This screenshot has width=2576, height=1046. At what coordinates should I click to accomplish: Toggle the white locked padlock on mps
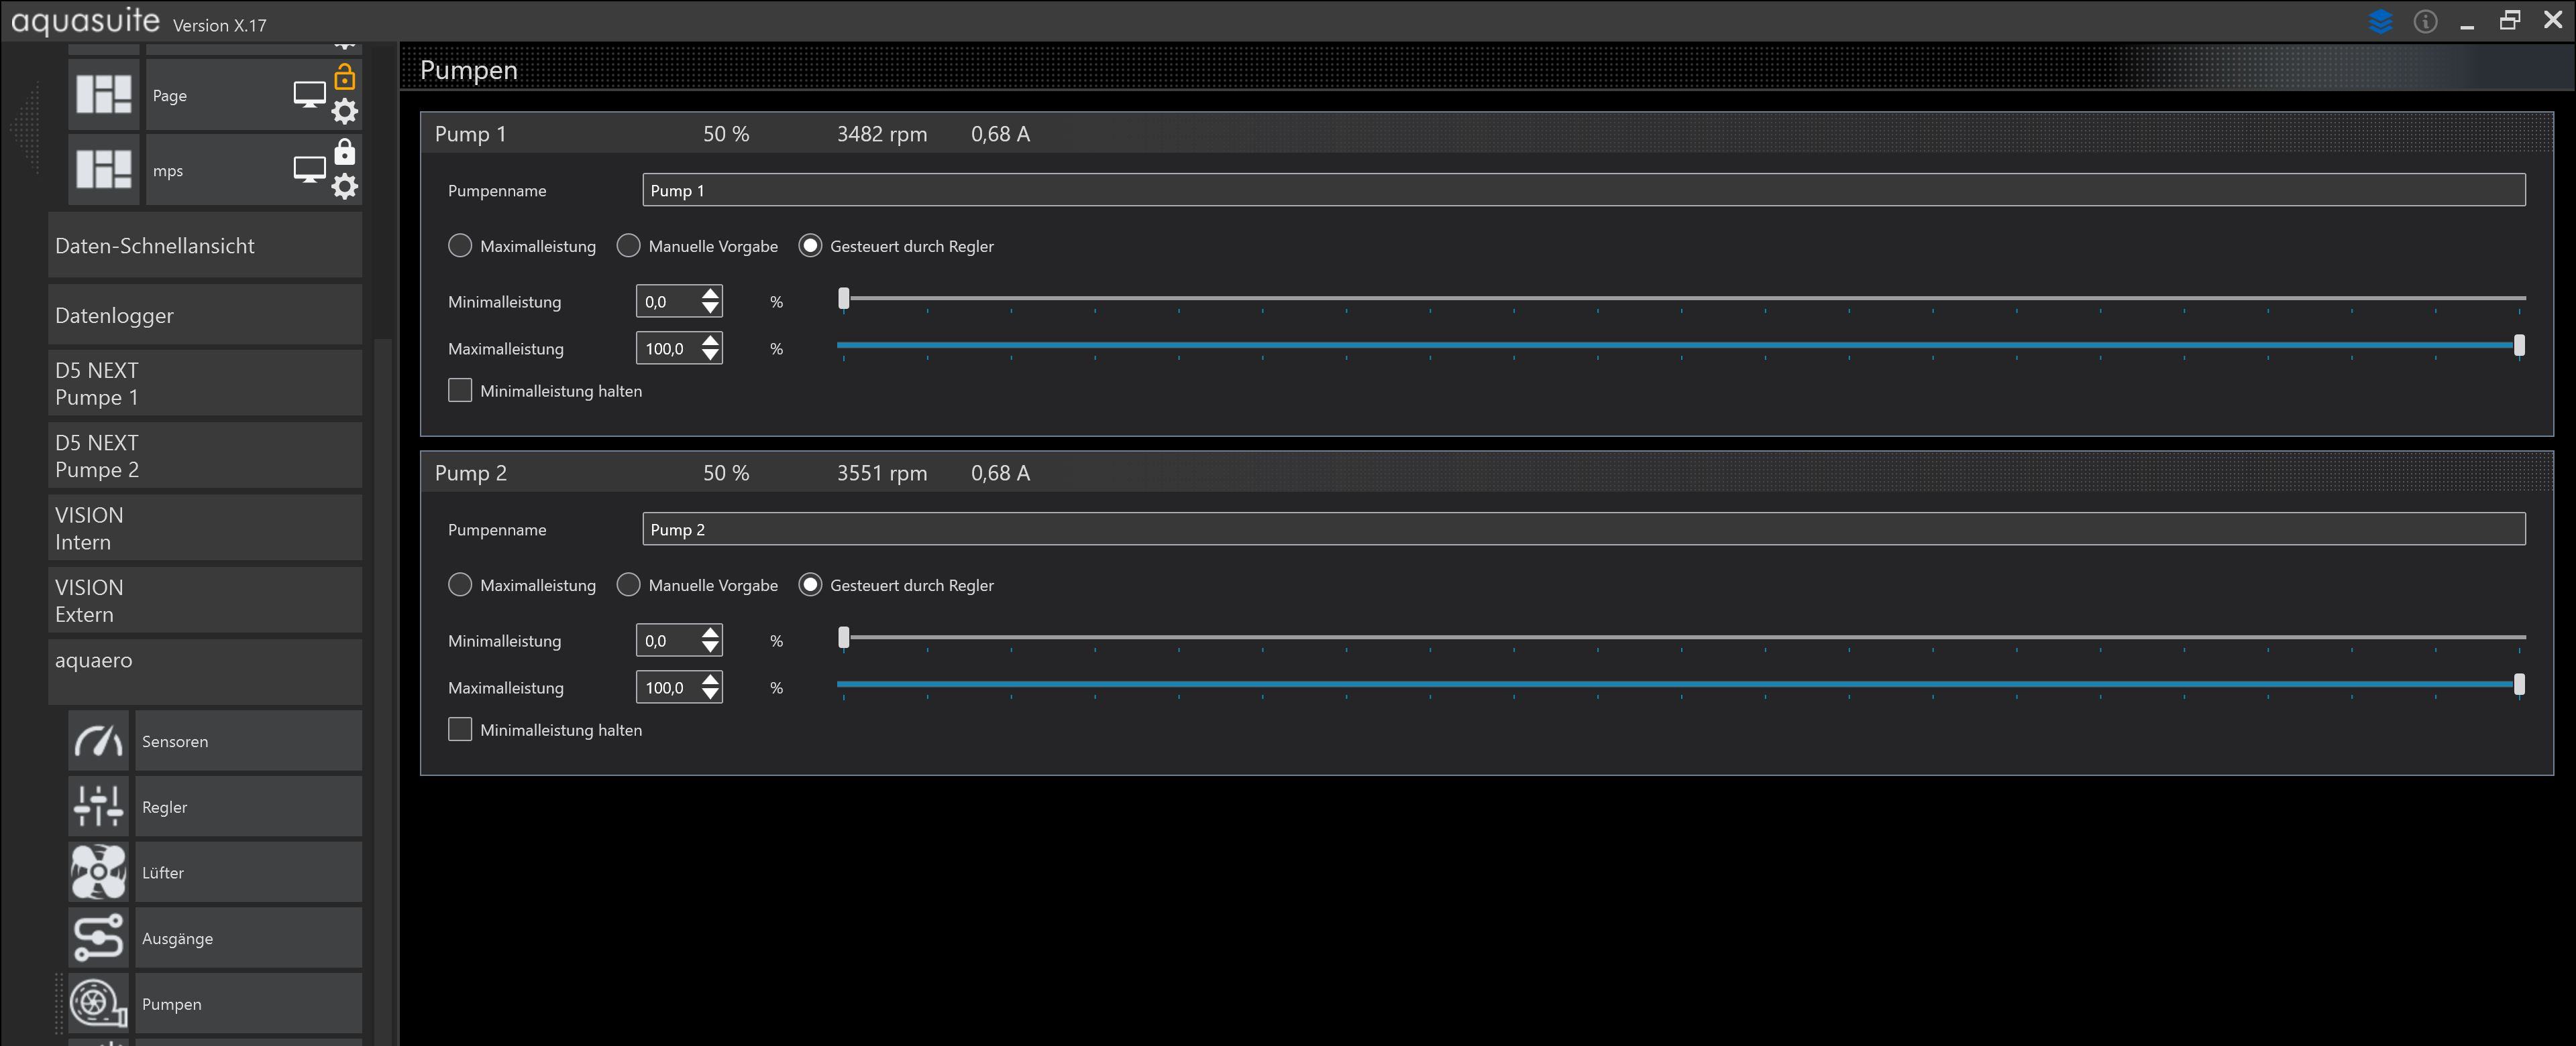click(x=345, y=152)
